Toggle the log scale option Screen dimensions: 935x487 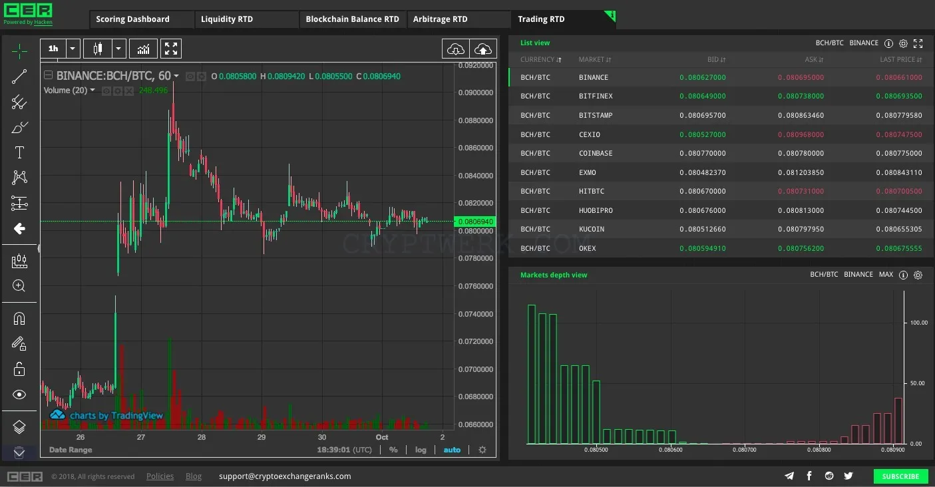pyautogui.click(x=421, y=450)
